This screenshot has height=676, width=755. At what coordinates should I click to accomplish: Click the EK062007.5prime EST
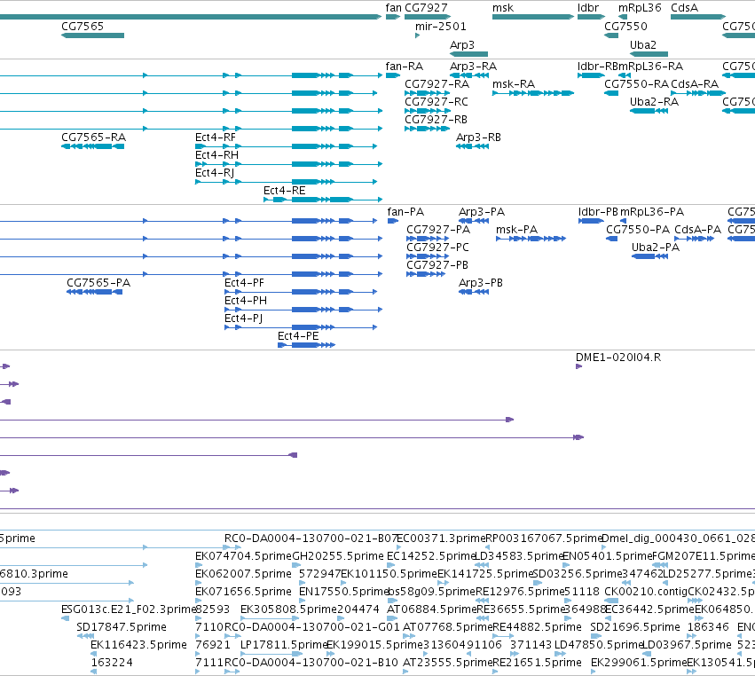199,583
